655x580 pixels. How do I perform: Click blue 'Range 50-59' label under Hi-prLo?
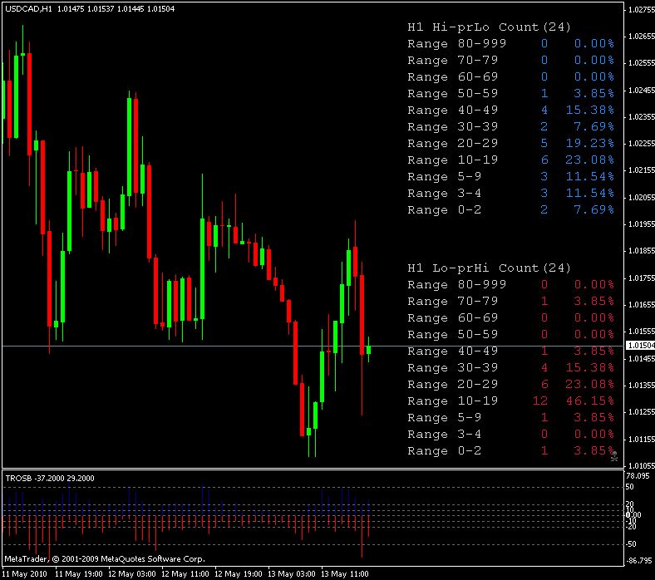click(x=453, y=94)
